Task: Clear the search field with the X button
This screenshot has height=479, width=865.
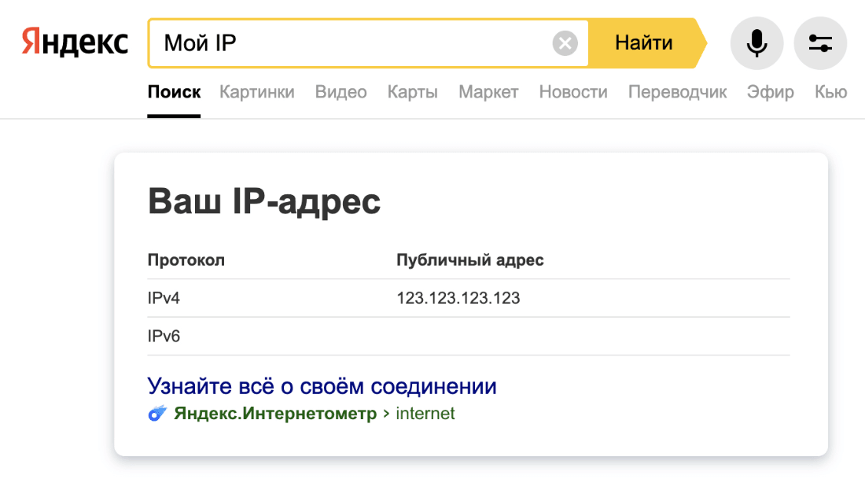Action: [565, 42]
